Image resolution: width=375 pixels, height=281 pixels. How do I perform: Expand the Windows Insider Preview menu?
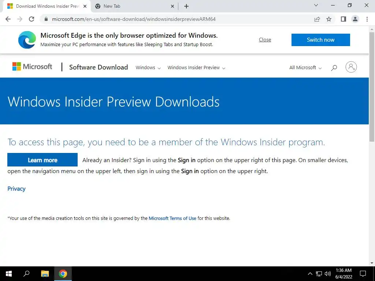(x=196, y=68)
